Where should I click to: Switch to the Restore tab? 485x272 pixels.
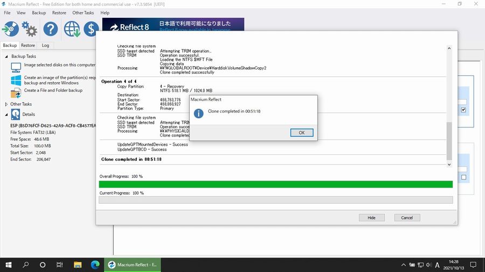click(28, 45)
